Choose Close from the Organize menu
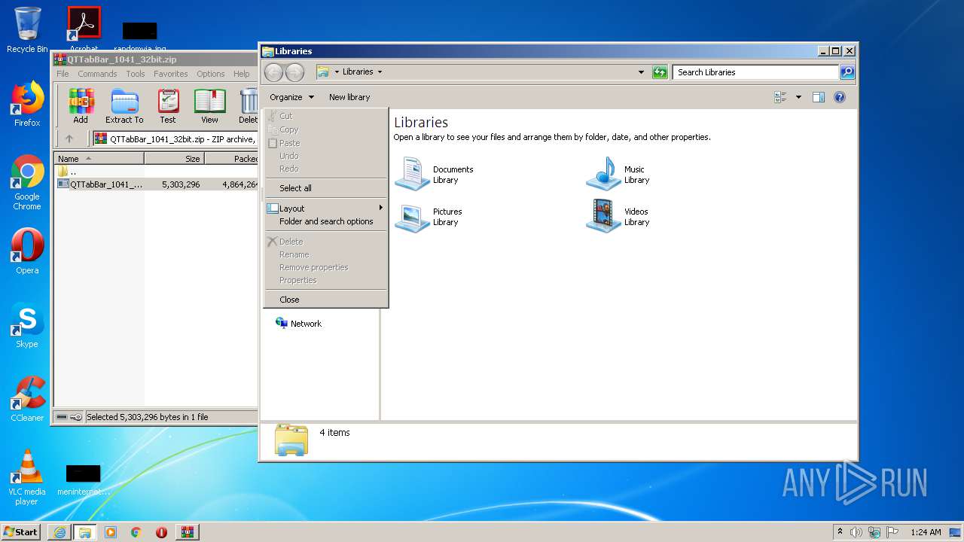Image resolution: width=964 pixels, height=542 pixels. pyautogui.click(x=325, y=300)
